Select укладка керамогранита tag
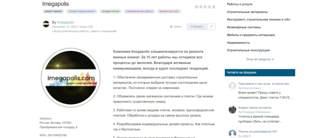Viewport: 333px width, 138px height. [x=82, y=11]
